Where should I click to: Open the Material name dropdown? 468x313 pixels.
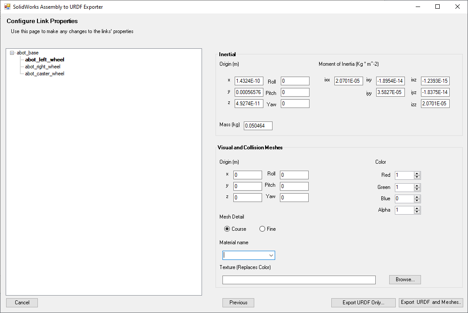point(271,255)
